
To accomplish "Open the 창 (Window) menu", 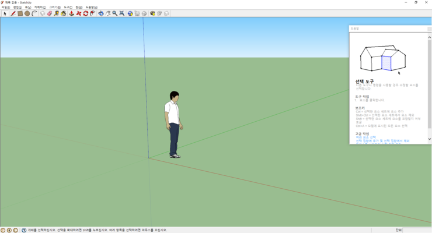I will 79,7.
